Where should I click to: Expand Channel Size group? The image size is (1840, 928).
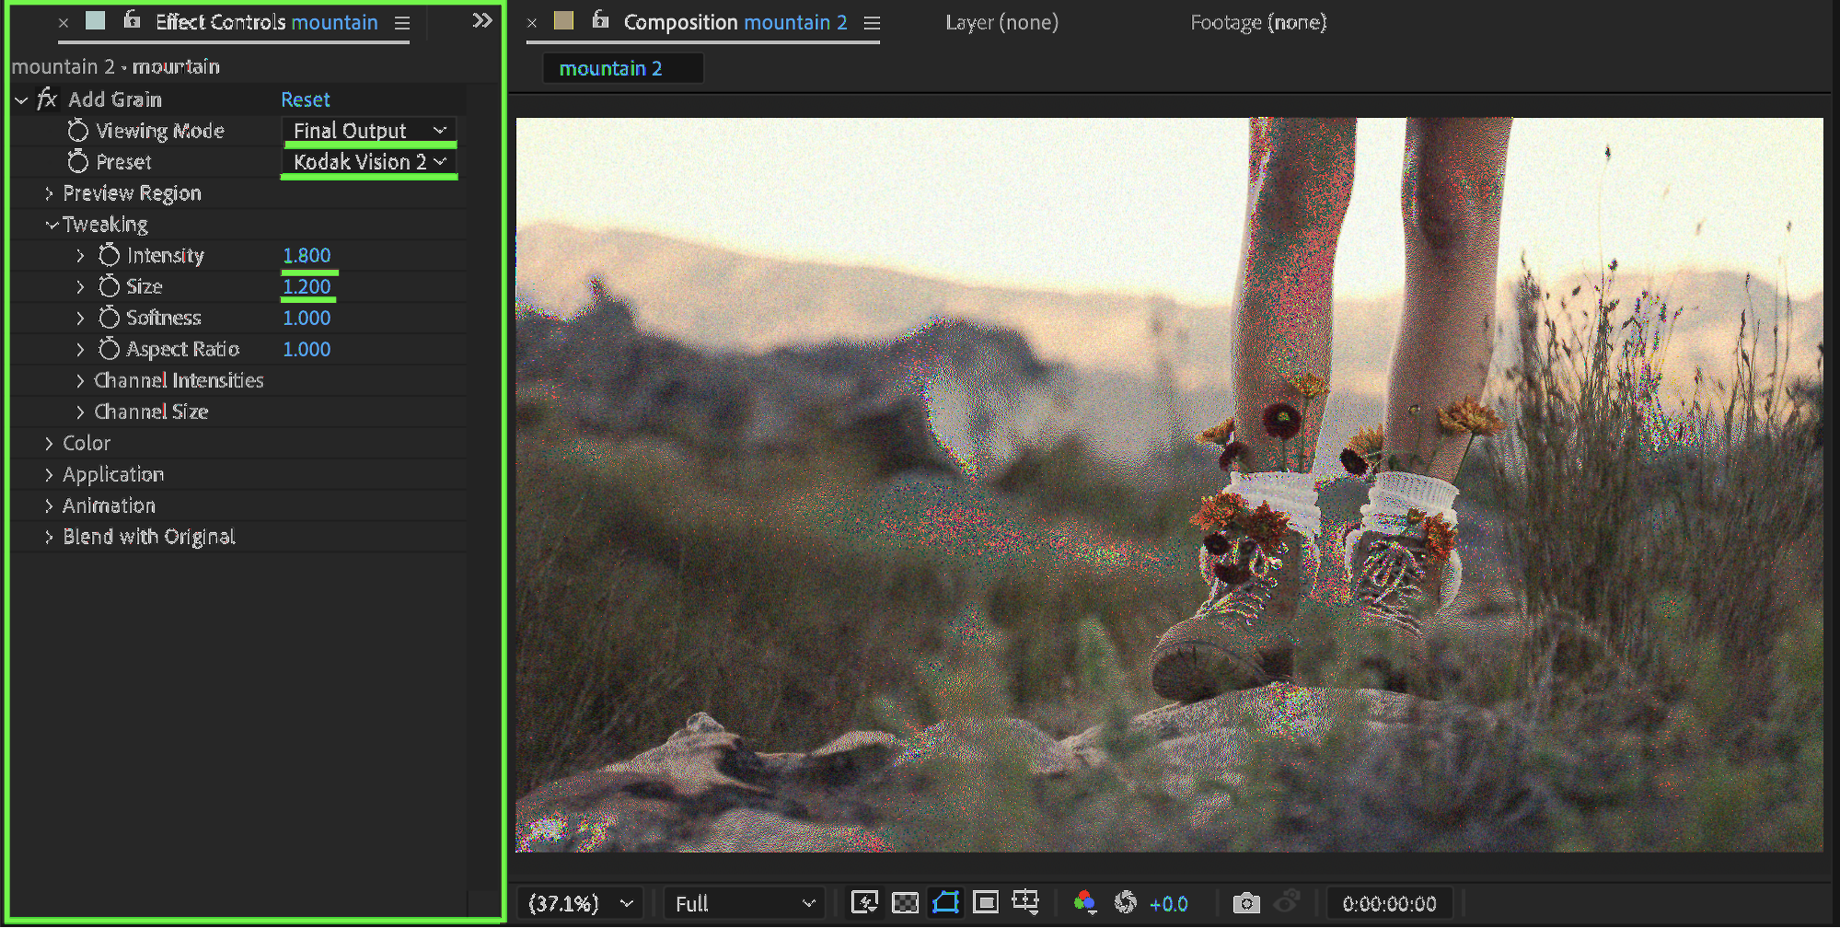(80, 412)
